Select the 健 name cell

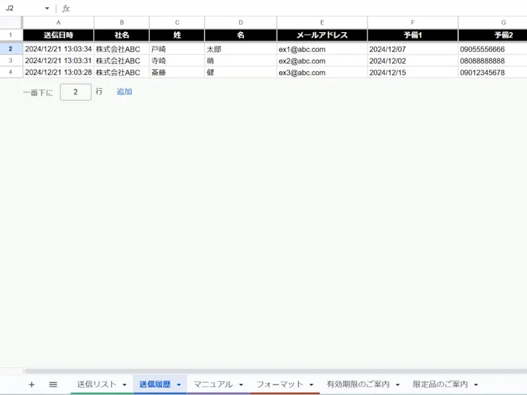(x=241, y=72)
